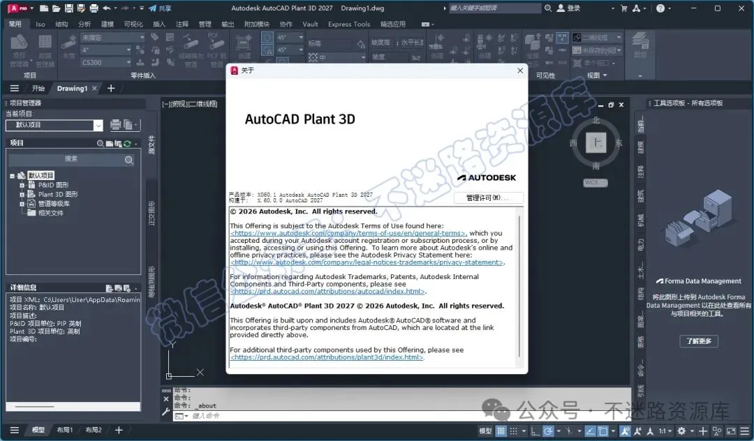Viewport: 754px width, 441px height.
Task: Close the 关于 About dialog
Action: 520,70
